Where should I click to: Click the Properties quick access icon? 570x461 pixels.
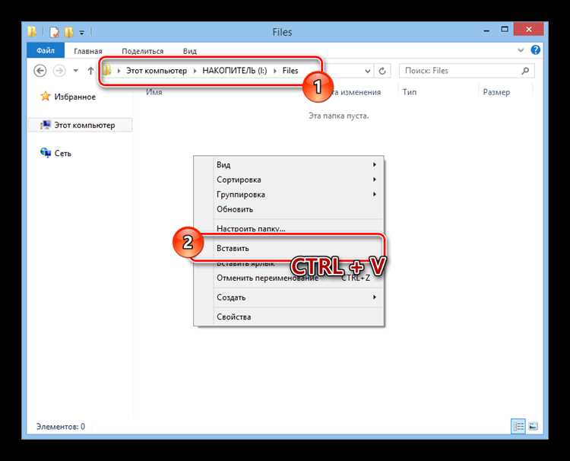(54, 32)
